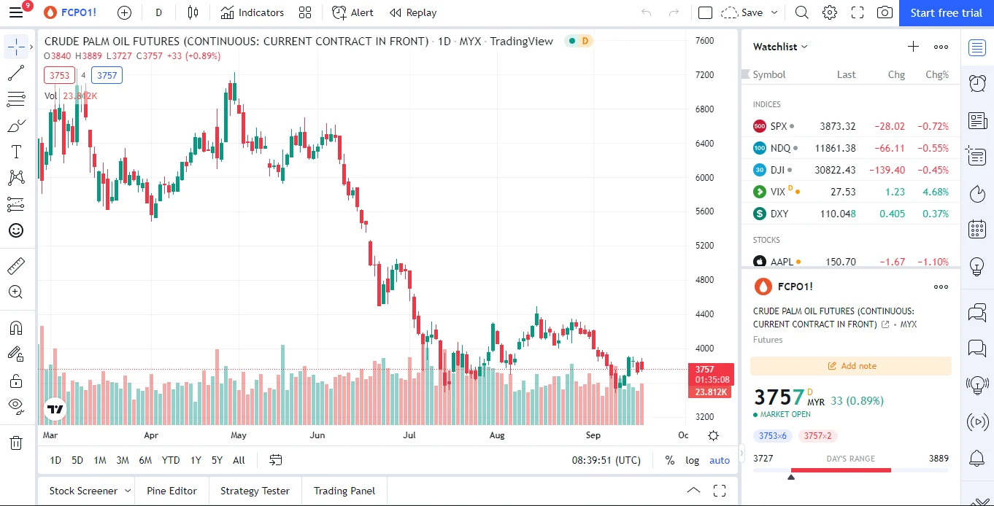Toggle stay in drawing mode
994x506 pixels.
[16, 354]
